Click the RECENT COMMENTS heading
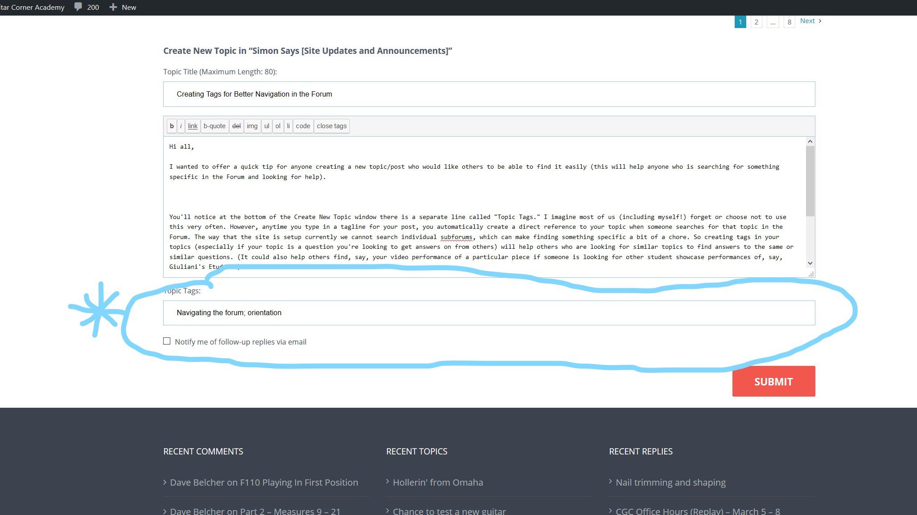This screenshot has width=917, height=515. [x=203, y=451]
